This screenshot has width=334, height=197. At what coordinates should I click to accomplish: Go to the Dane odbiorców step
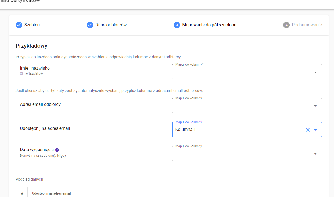click(111, 25)
